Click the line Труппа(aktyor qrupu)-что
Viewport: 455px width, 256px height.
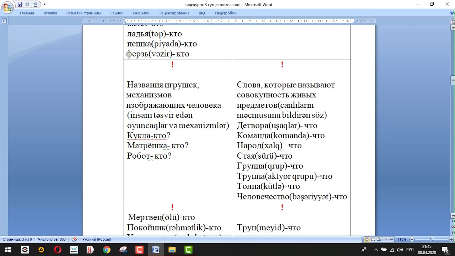pos(284,176)
